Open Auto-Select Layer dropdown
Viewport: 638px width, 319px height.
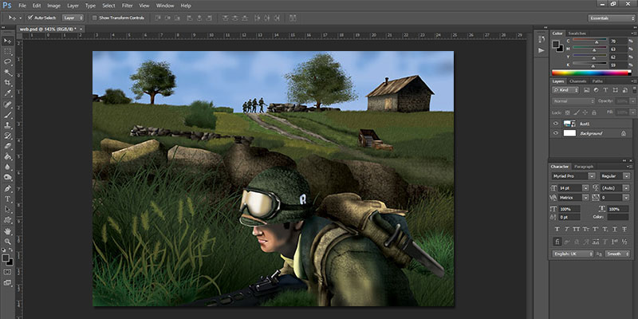[73, 18]
